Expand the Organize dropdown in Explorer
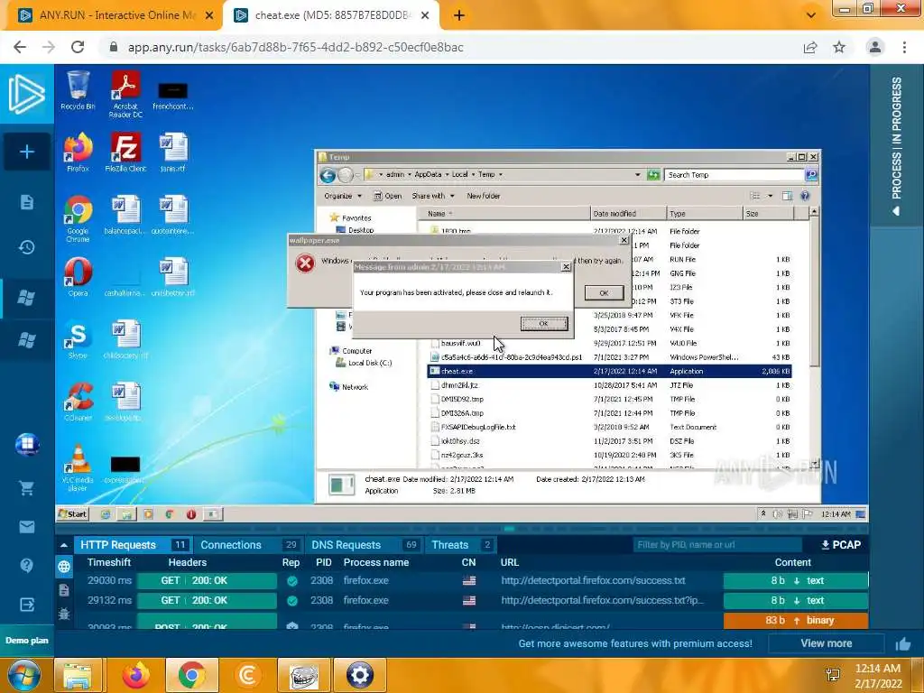 click(x=343, y=196)
